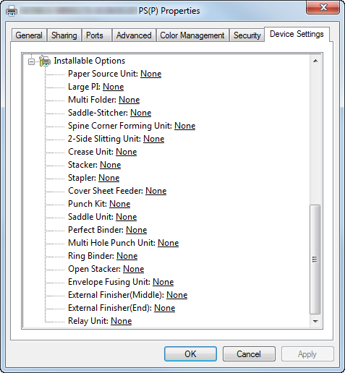This screenshot has height=373, width=345.
Task: Collapse the Installable Options tree node
Action: [x=31, y=61]
